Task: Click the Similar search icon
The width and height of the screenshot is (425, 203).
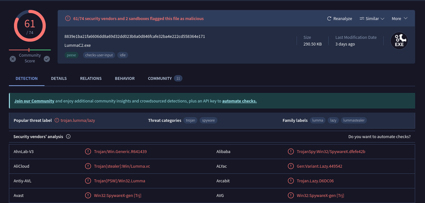Action: tap(362, 18)
